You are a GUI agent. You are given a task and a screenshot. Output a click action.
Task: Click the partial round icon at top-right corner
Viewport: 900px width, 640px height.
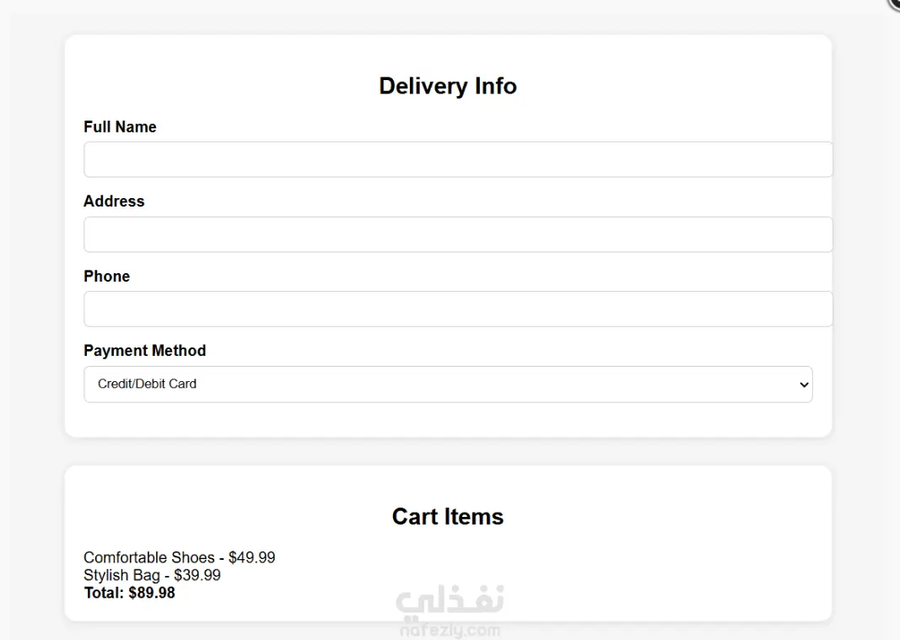[894, 4]
